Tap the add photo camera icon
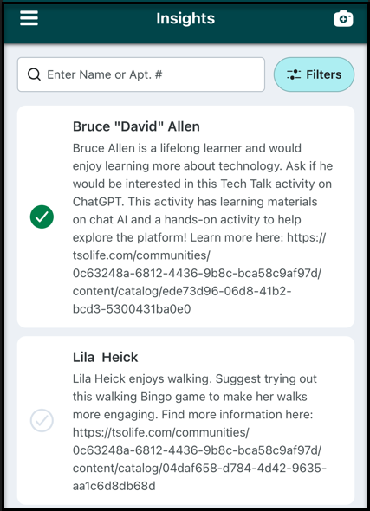370x511 pixels. click(343, 18)
